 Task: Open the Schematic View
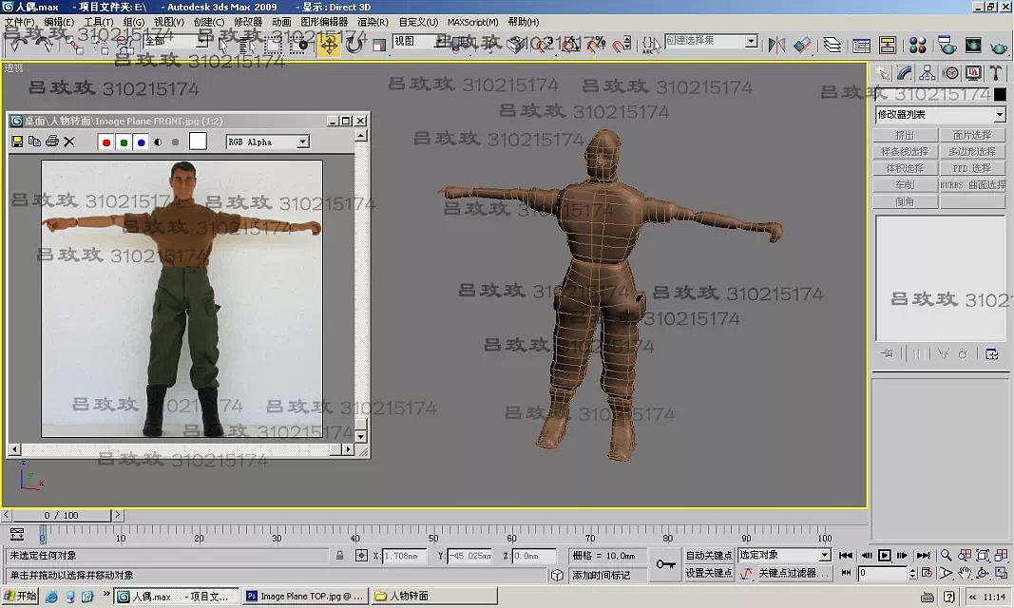(888, 45)
